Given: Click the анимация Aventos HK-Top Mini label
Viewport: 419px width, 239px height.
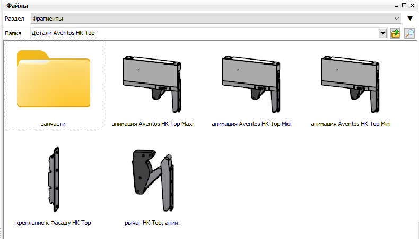Looking at the screenshot, I should point(351,124).
